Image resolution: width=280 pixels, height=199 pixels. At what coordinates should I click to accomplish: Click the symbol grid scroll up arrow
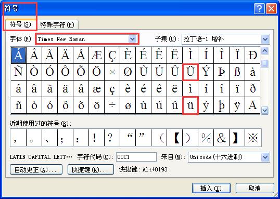coord(264,51)
